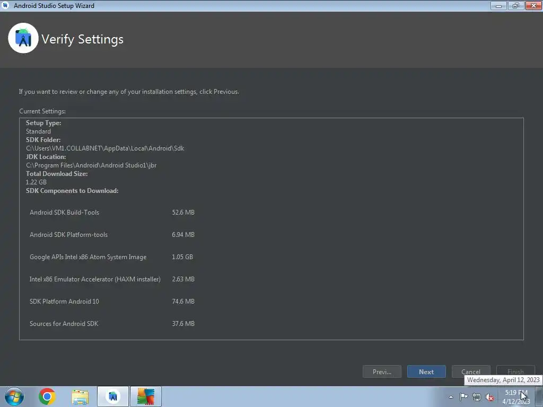
Task: Click the JDK location path text
Action: pyautogui.click(x=91, y=165)
